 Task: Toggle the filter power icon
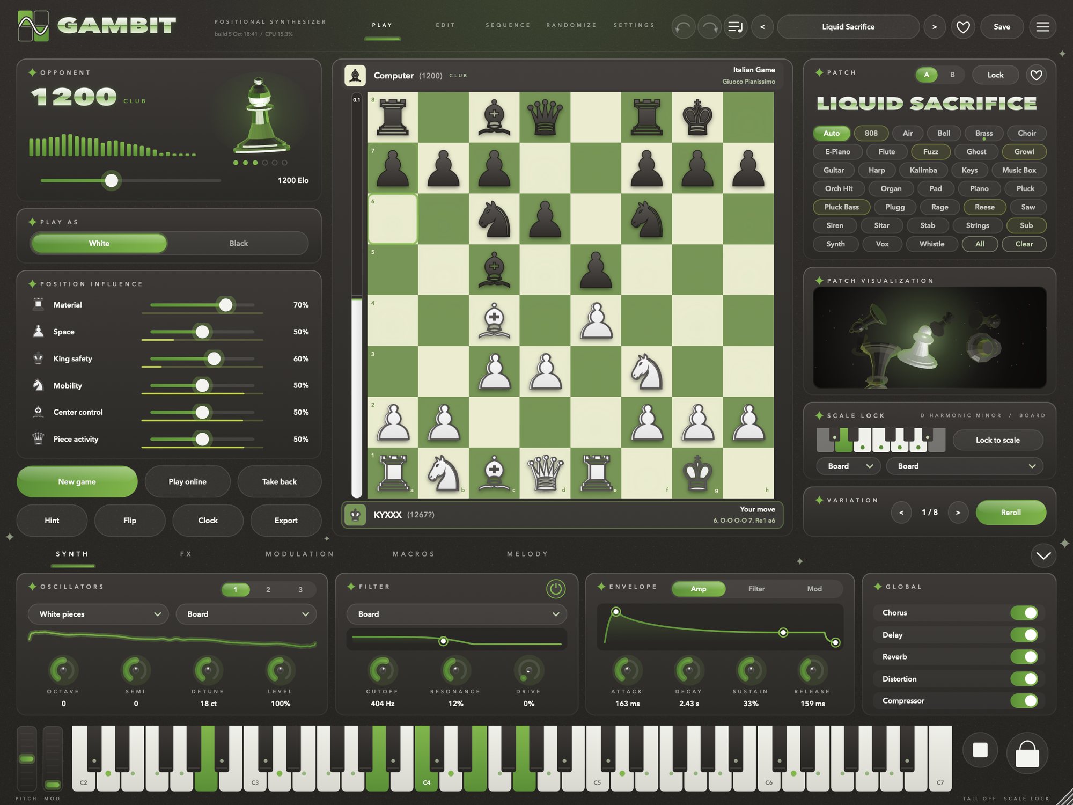556,589
